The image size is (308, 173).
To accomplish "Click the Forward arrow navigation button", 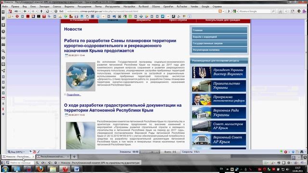I will tap(33, 12).
